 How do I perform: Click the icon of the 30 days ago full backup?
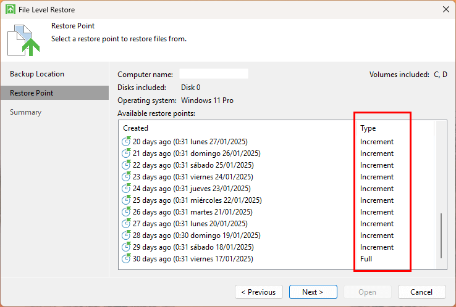coord(127,259)
